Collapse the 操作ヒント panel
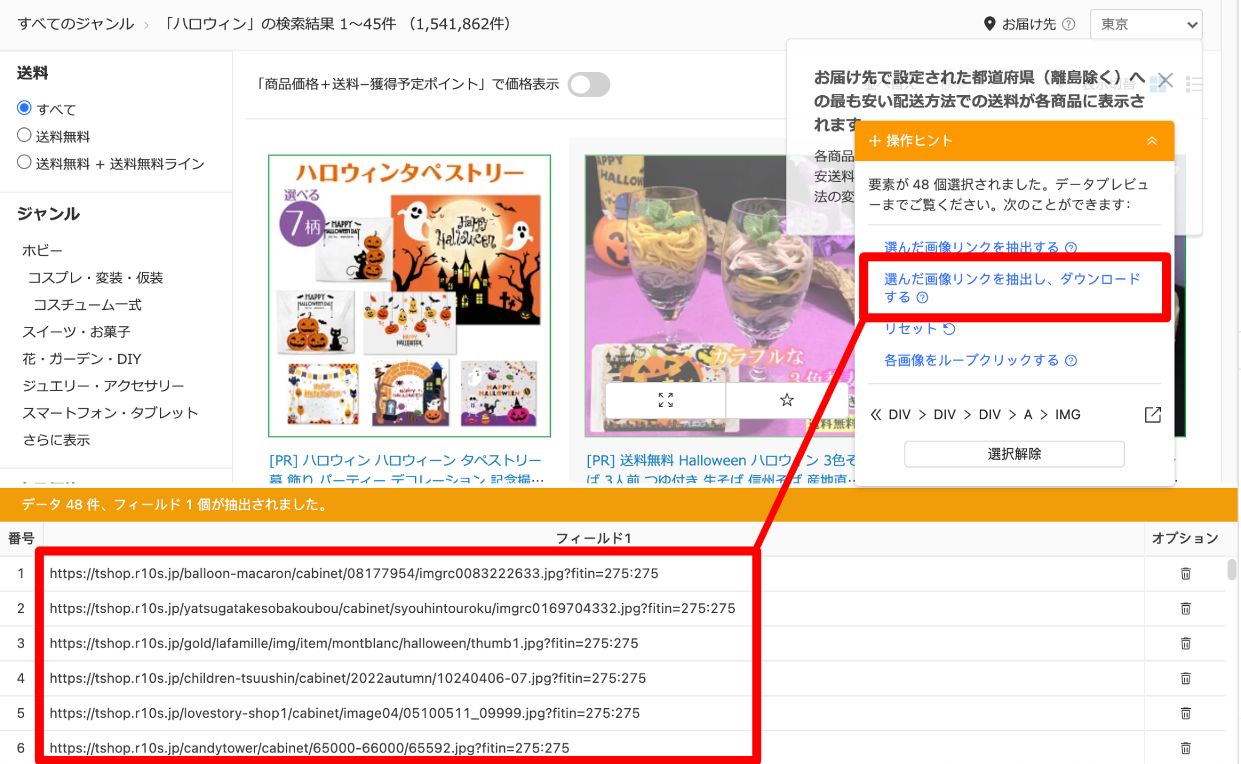1241x764 pixels. pos(1151,141)
